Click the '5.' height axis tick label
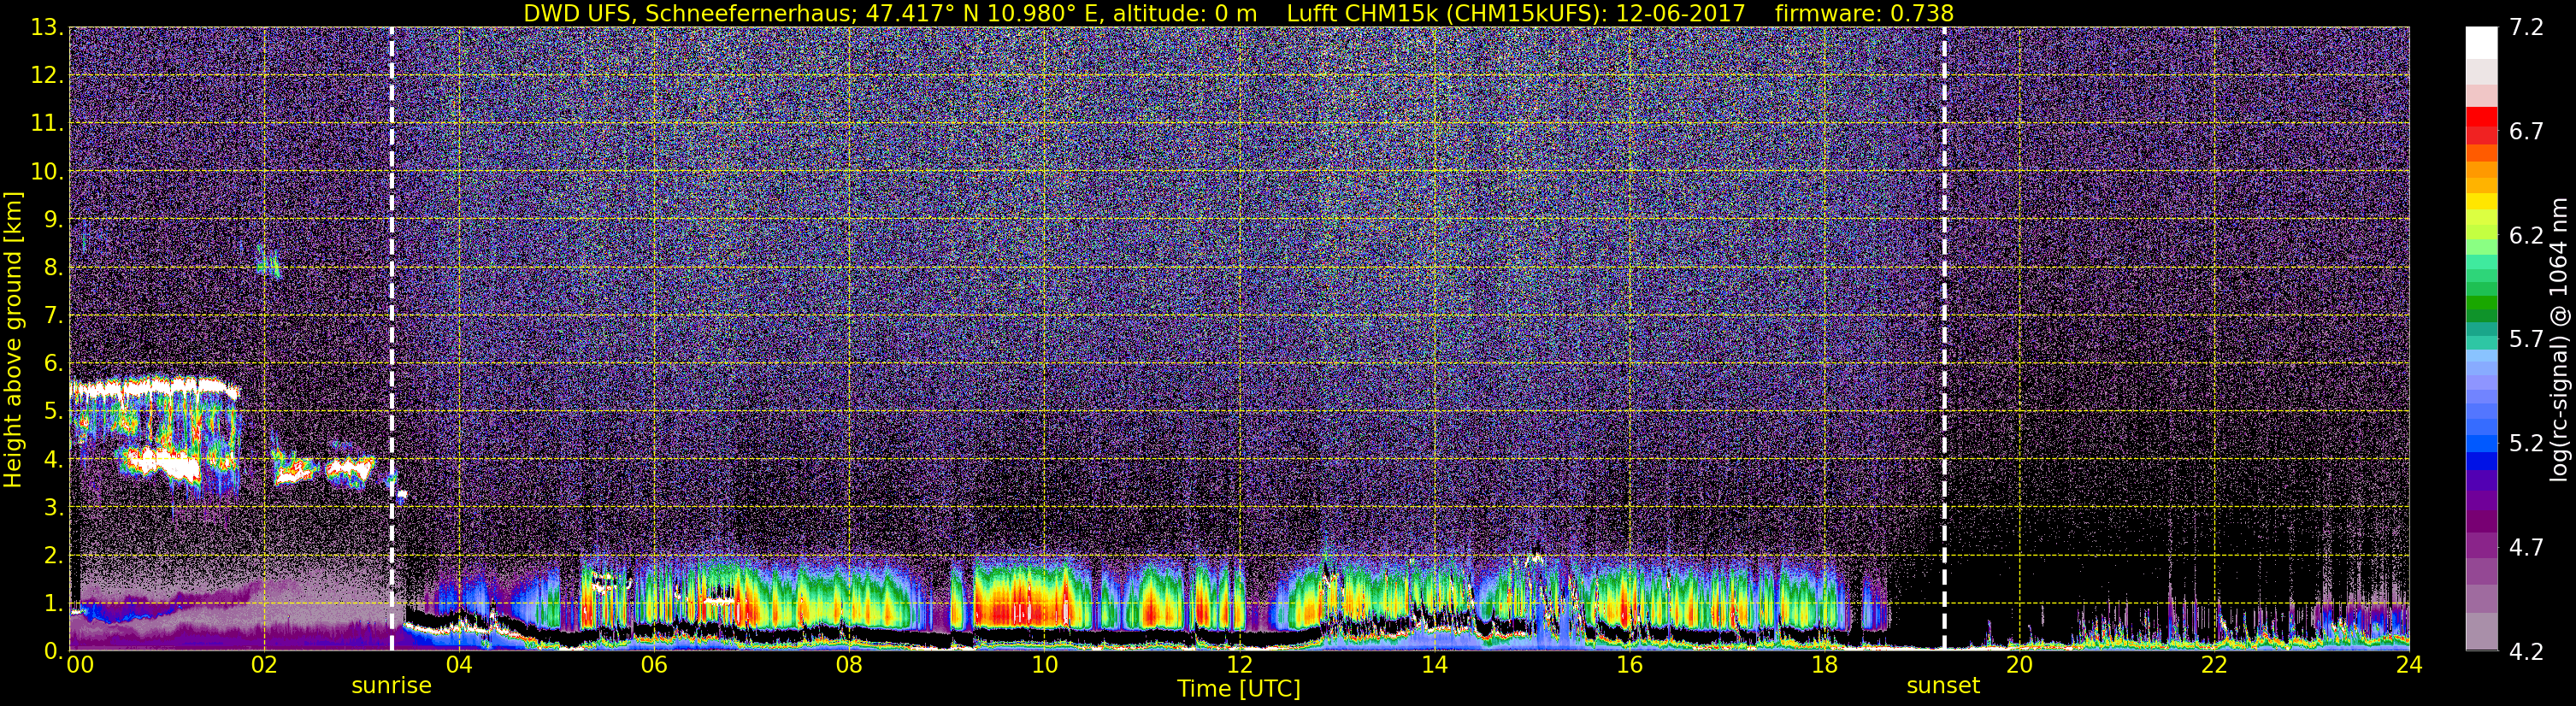This screenshot has height=706, width=2576. click(53, 411)
